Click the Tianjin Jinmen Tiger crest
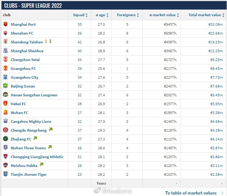The height and width of the screenshot is (196, 227). coord(6,174)
